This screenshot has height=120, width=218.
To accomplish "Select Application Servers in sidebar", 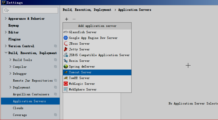I will (30, 101).
